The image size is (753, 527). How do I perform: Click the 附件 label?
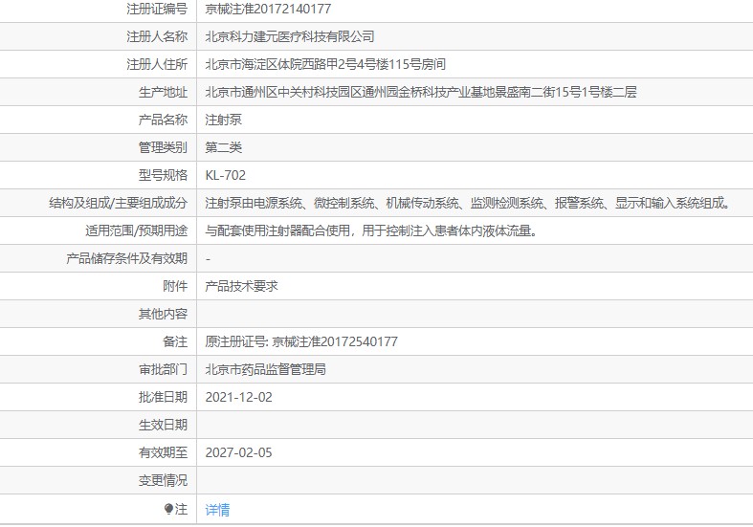pos(175,286)
